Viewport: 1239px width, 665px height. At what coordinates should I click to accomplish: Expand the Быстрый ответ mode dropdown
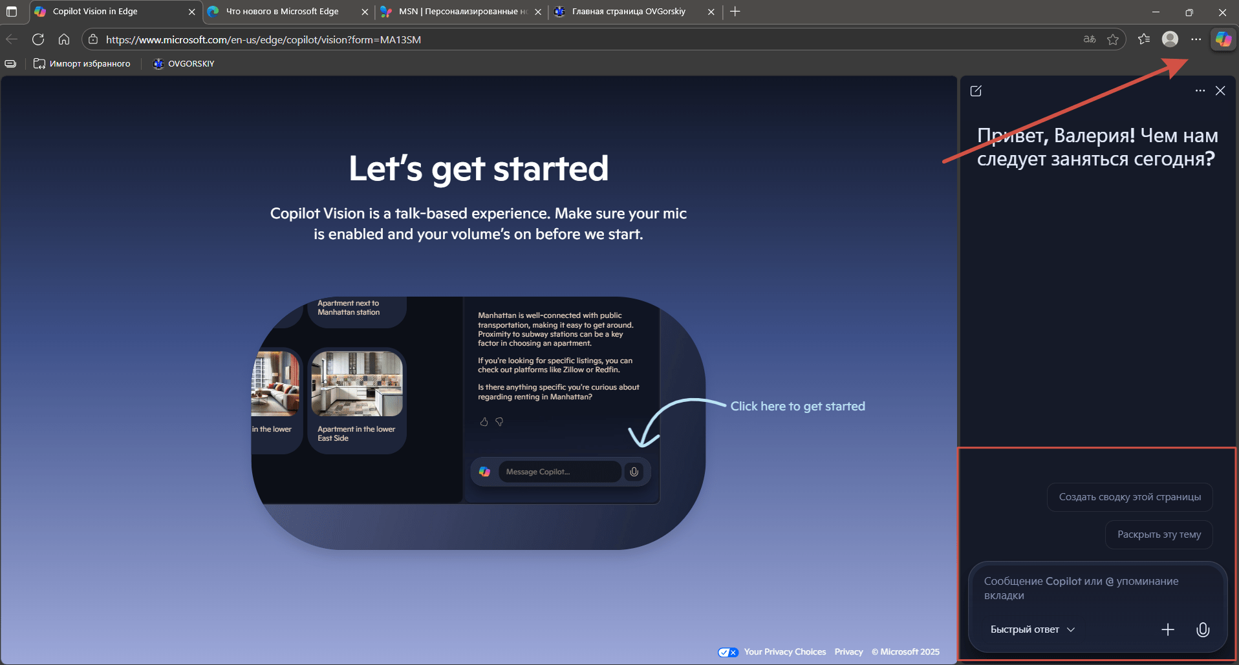coord(1033,629)
